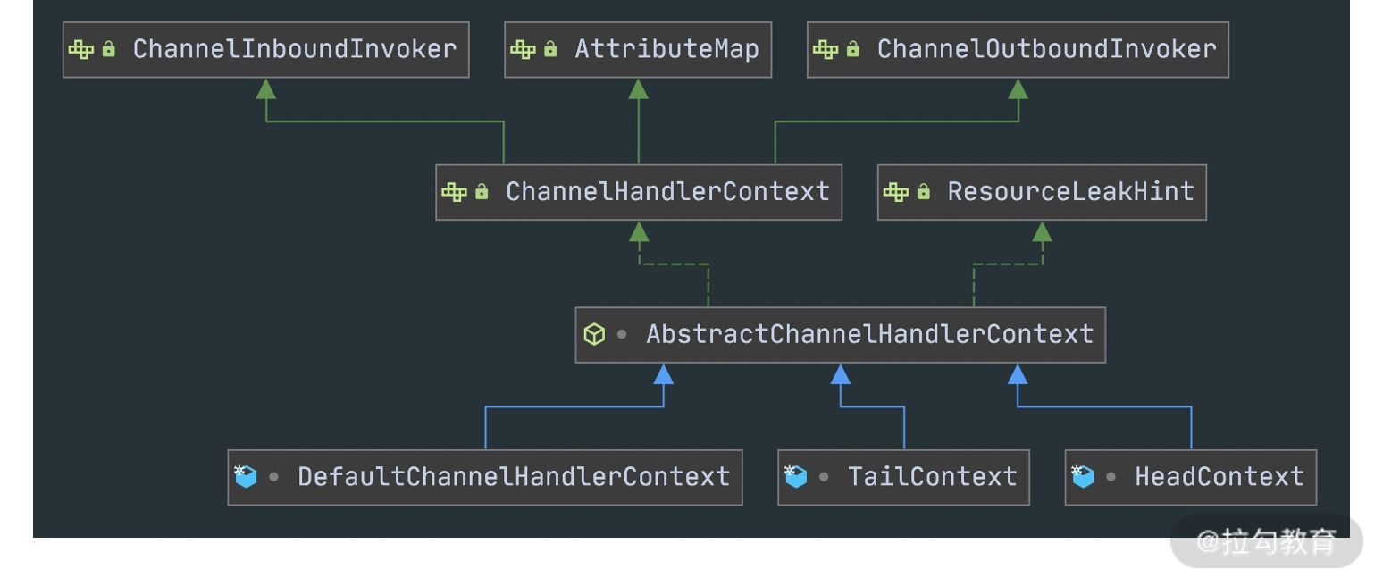The height and width of the screenshot is (586, 1383).
Task: Click the interface icon beside ChannelInboundInvoker
Action: coord(81,49)
